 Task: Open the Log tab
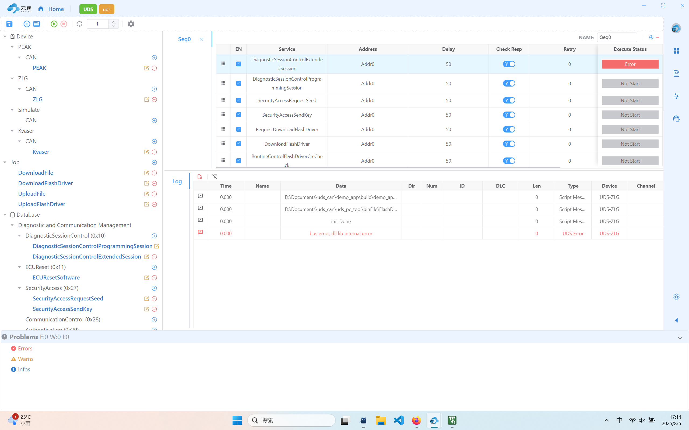(177, 181)
